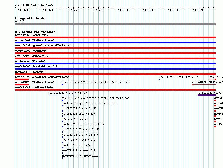223x168 pixels.
Task: Click the nsv4767055 (Quan2021) label
Action: (x=78, y=145)
